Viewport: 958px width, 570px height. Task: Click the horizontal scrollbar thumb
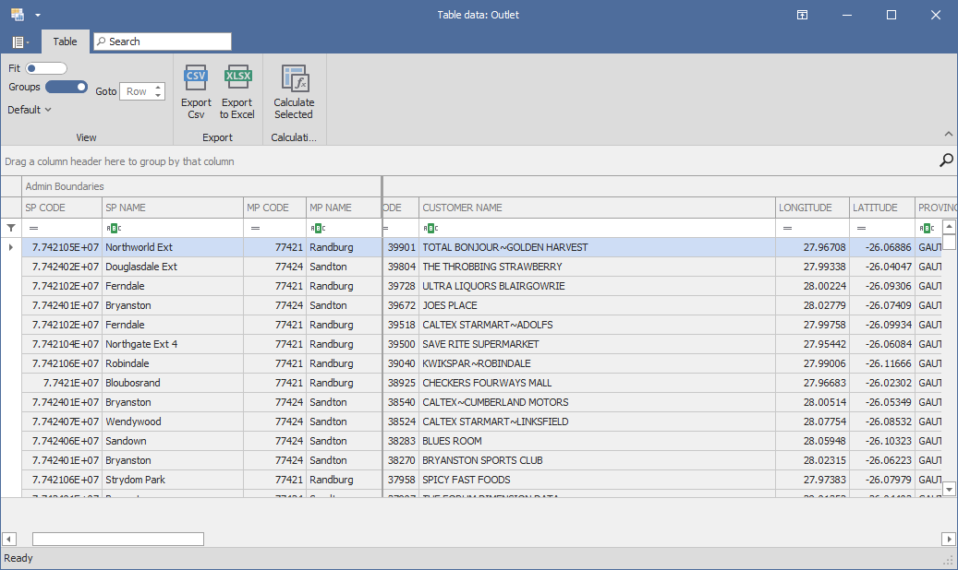tap(118, 539)
